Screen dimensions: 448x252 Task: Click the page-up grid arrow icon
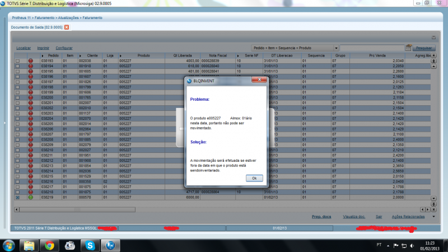pos(433,61)
